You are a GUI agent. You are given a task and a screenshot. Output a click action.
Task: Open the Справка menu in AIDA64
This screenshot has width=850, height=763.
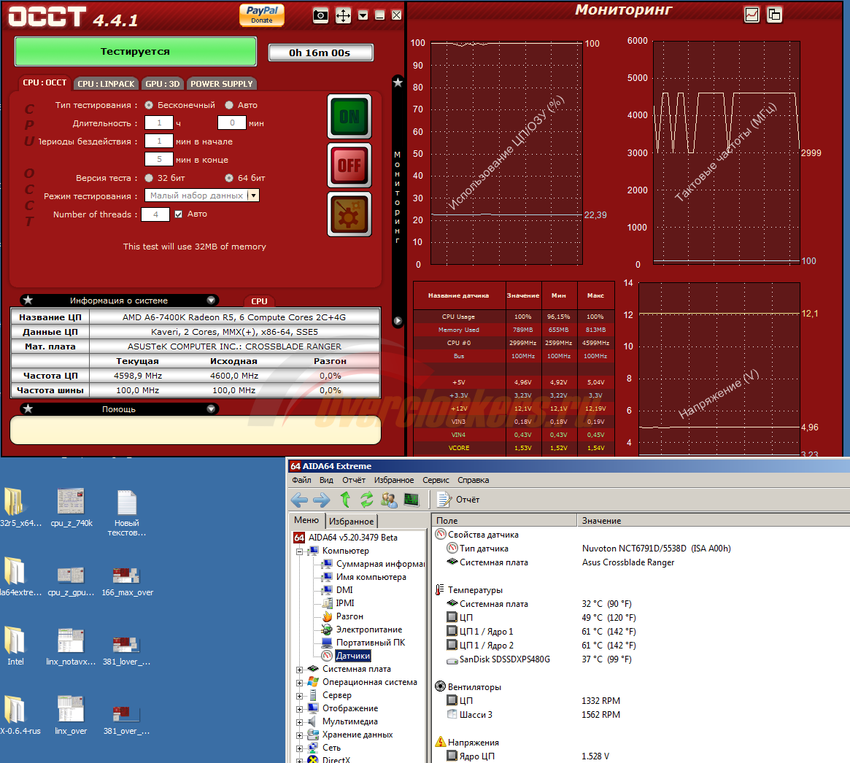[x=474, y=480]
